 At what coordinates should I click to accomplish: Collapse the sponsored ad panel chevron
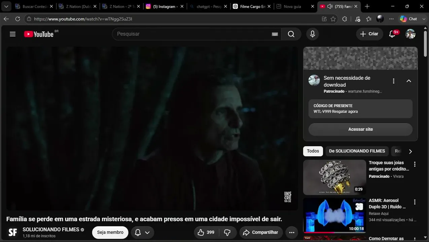[409, 81]
